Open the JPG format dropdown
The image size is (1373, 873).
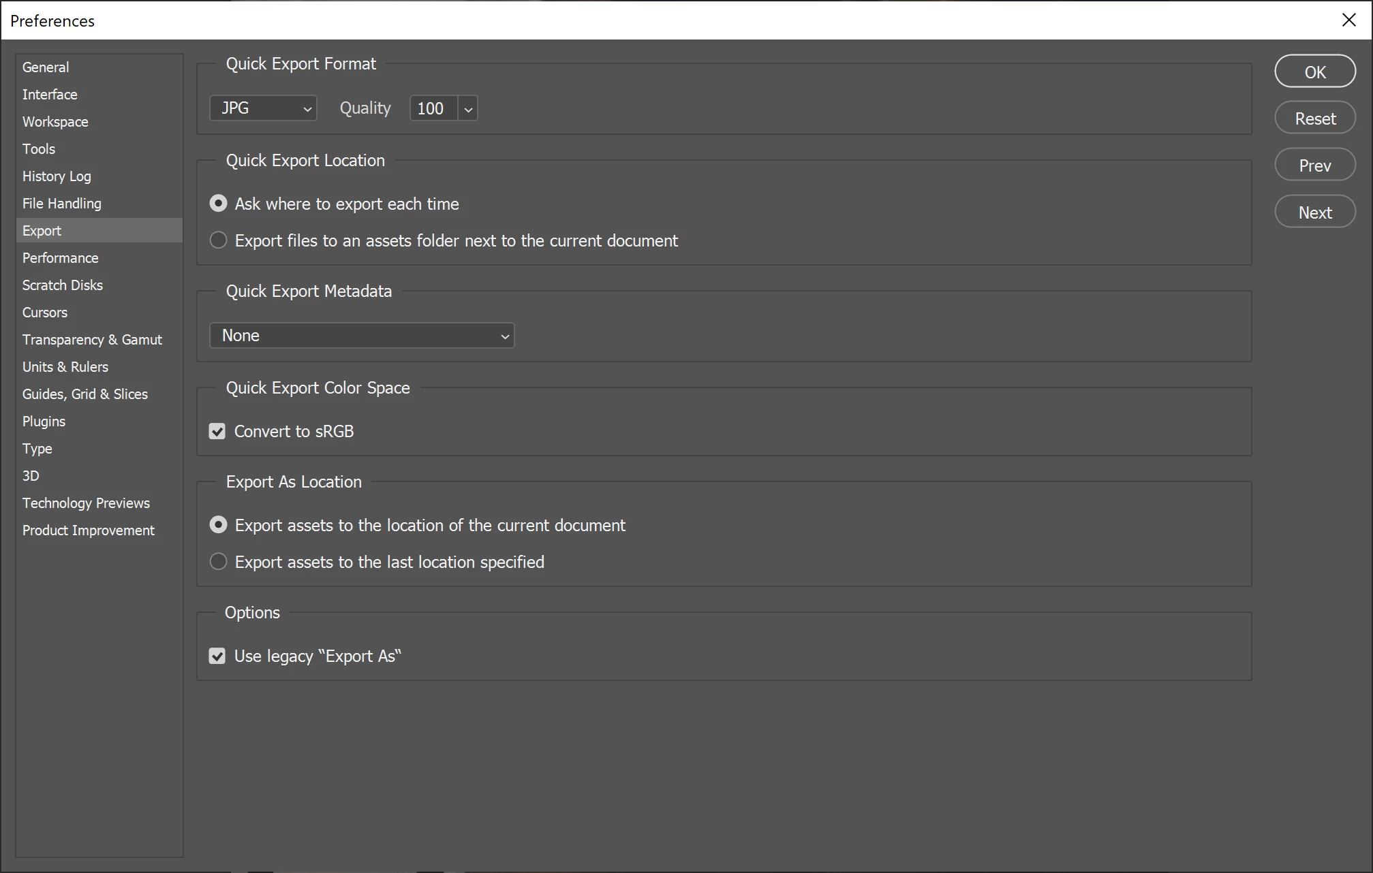[263, 108]
